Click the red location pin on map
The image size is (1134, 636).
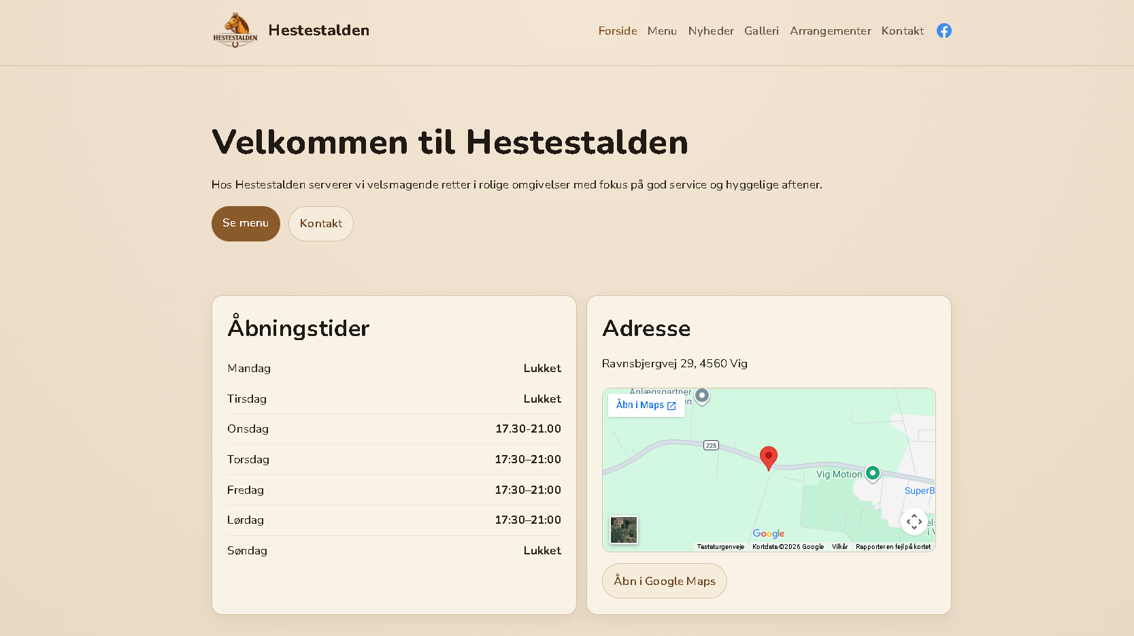point(769,458)
